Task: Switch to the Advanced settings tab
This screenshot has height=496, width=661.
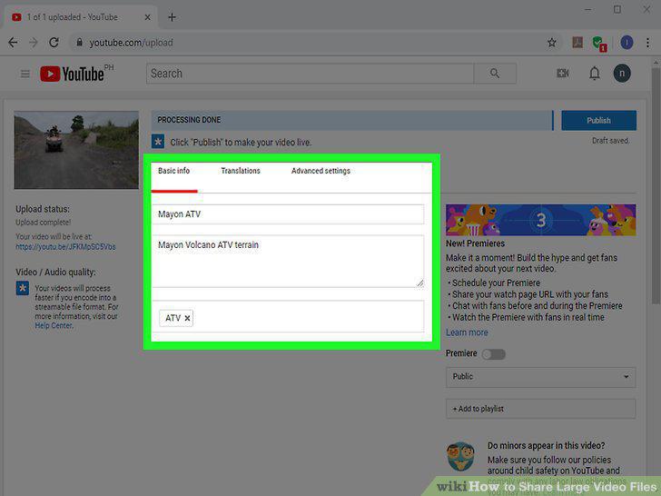Action: click(321, 171)
